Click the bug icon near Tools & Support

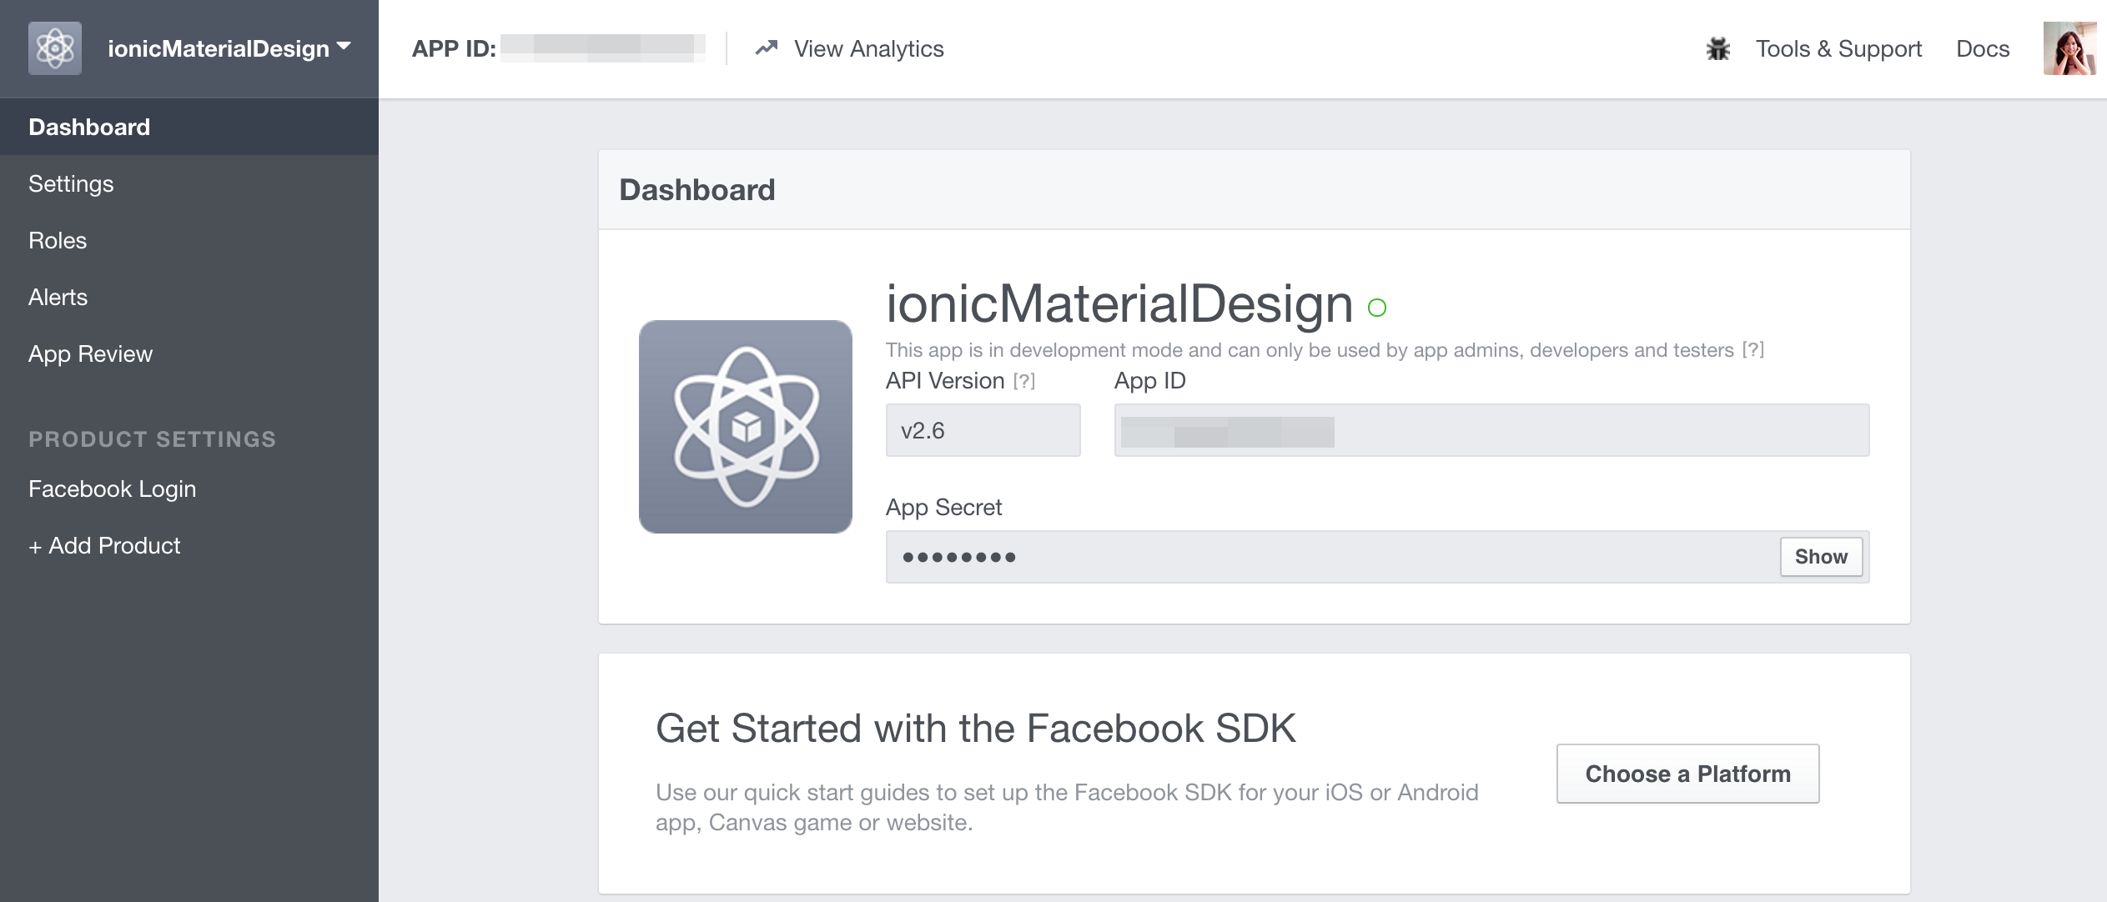click(x=1717, y=48)
